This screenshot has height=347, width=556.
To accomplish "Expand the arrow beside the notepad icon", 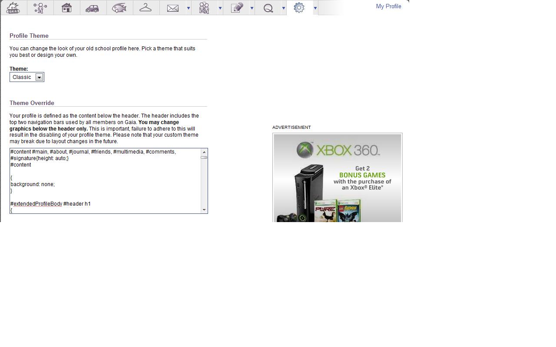I will [252, 8].
